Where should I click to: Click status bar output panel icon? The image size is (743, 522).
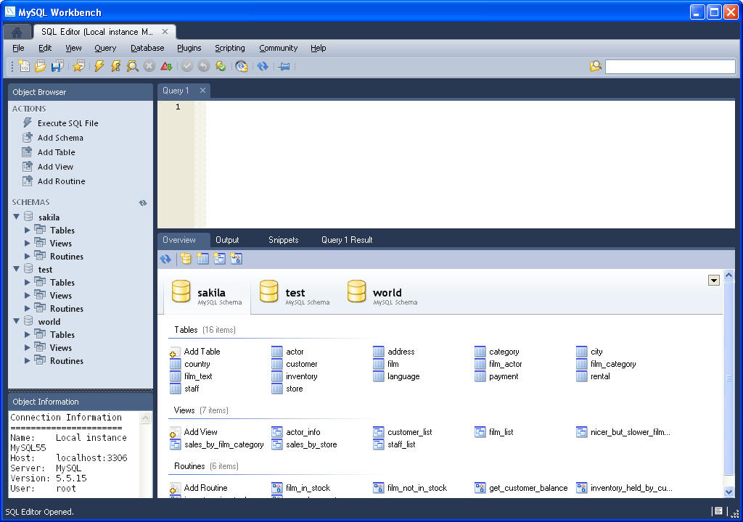coord(718,511)
